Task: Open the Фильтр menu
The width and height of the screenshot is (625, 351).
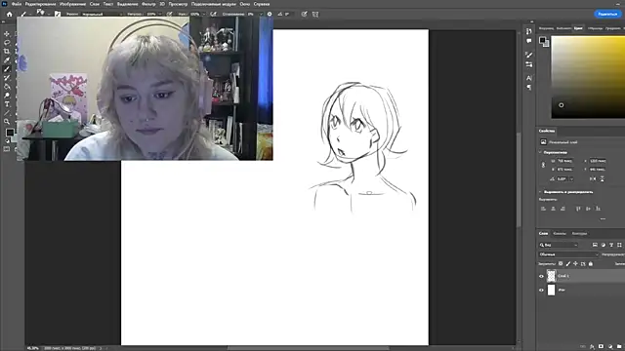Action: click(x=148, y=4)
